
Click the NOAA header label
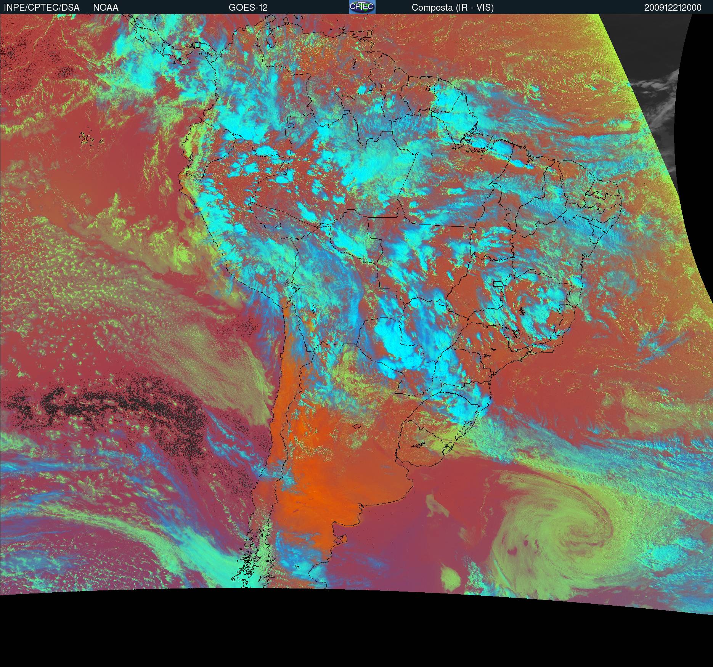coord(106,8)
